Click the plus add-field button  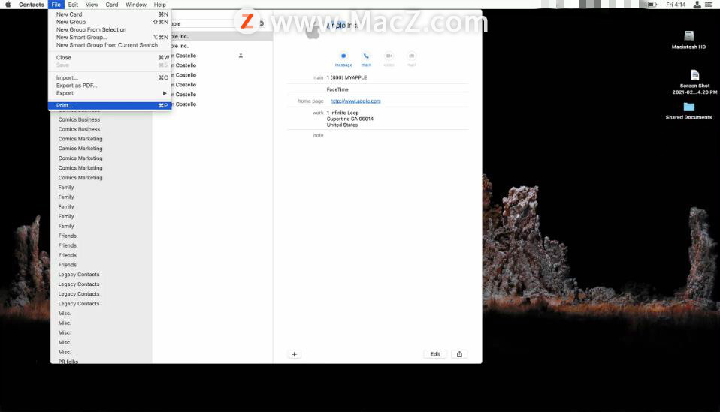[x=295, y=354]
